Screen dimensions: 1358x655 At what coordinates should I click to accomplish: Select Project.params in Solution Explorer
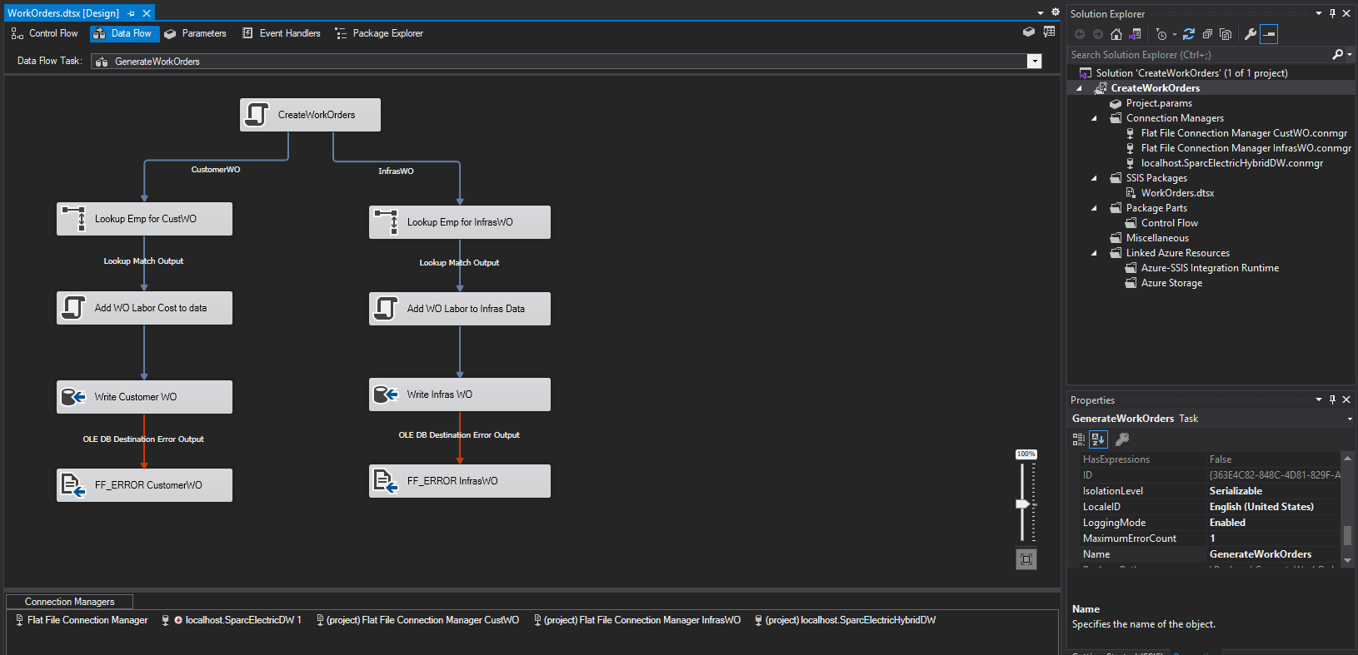[1159, 103]
